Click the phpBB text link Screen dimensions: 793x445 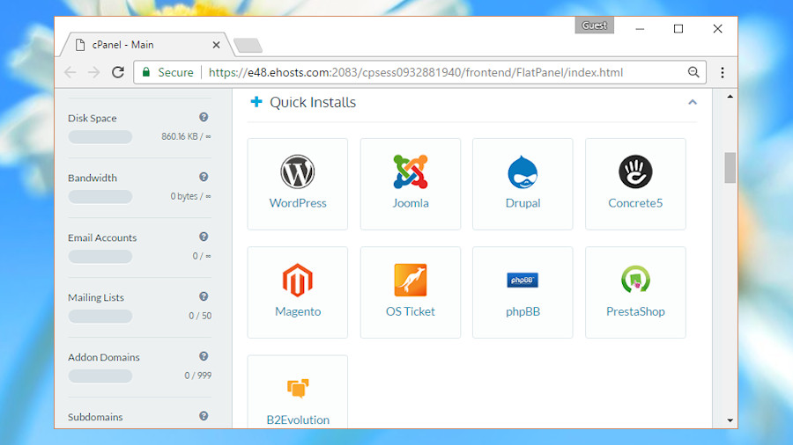pos(522,311)
